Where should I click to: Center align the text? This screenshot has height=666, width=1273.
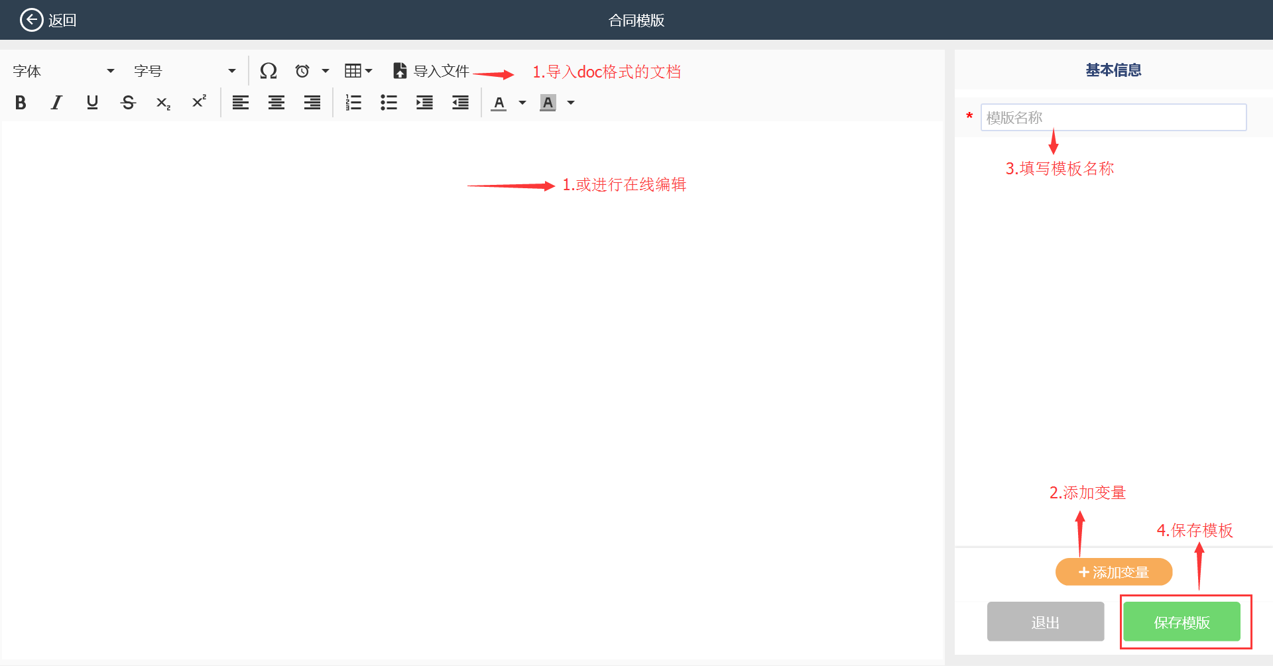(276, 103)
